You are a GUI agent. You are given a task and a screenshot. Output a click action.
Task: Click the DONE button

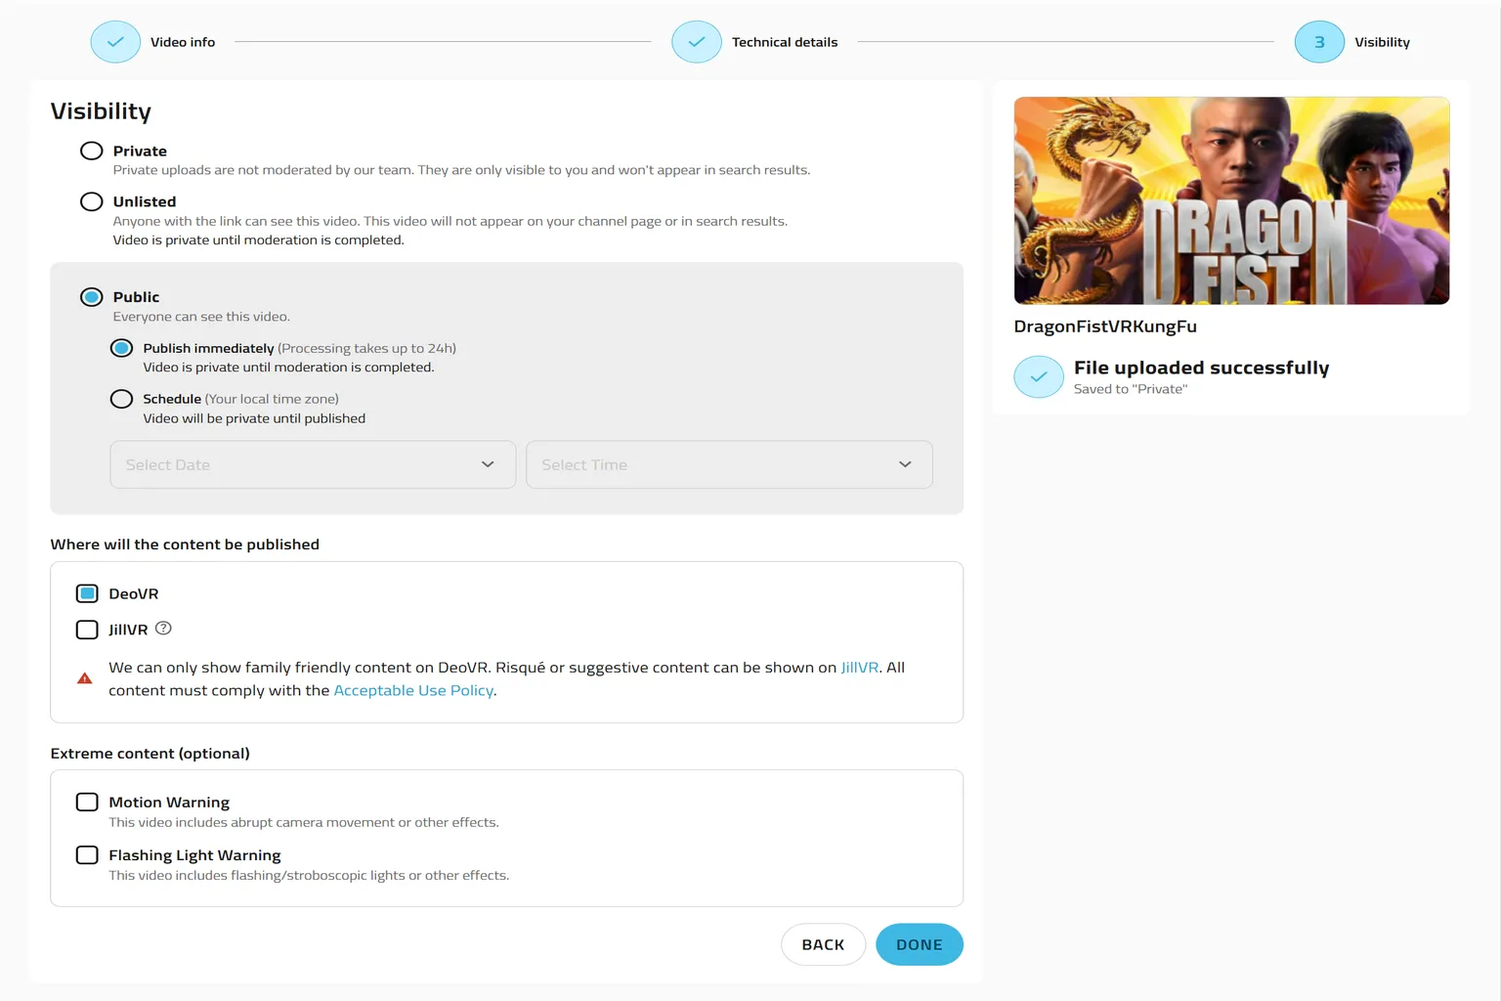click(x=920, y=944)
